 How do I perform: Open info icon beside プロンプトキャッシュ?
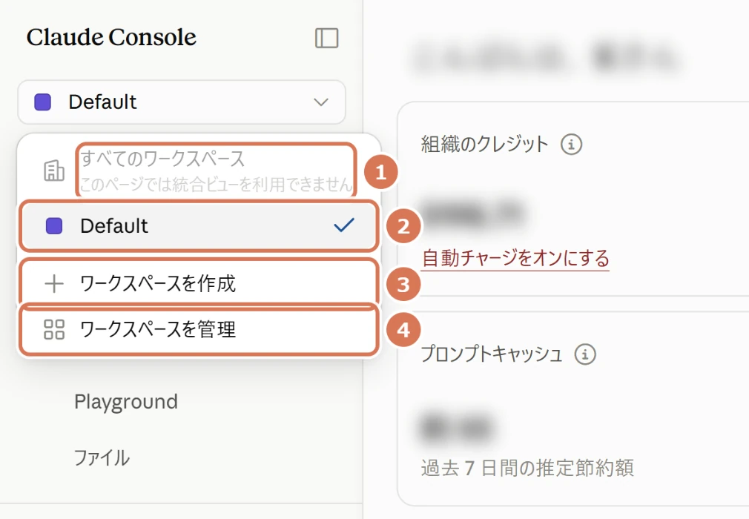coord(585,354)
